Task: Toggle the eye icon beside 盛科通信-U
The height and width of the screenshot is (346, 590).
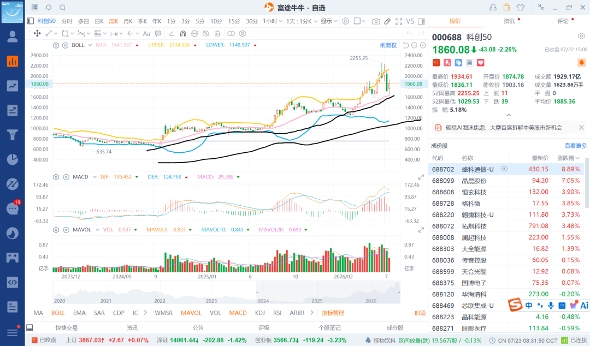Action: coord(504,169)
